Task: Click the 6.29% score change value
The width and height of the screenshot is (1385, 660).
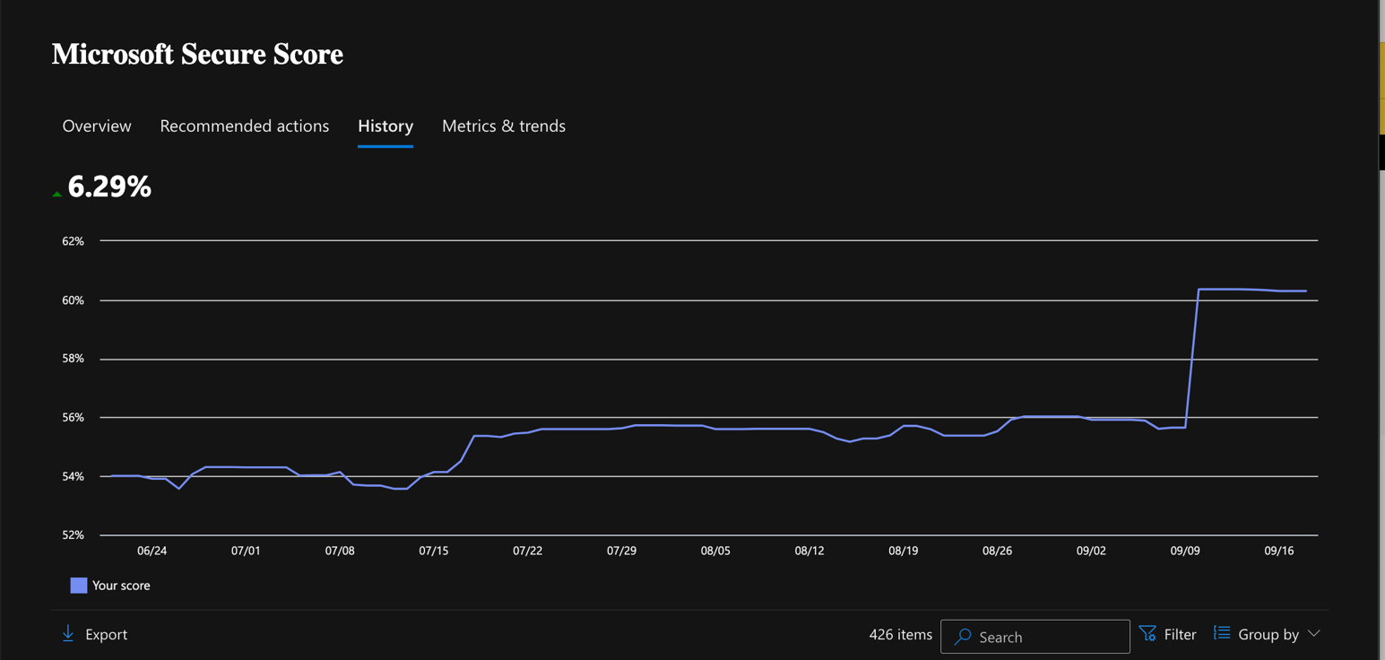Action: [x=109, y=187]
